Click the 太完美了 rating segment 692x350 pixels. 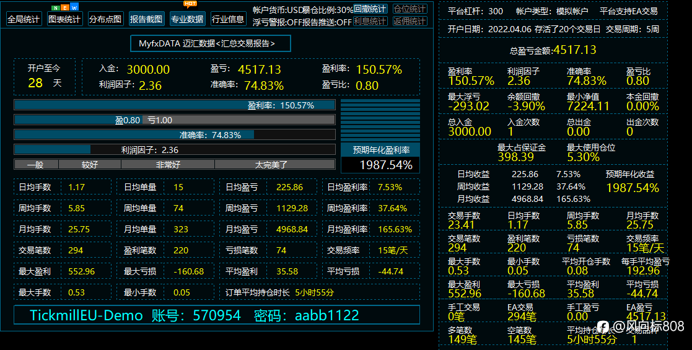pyautogui.click(x=274, y=165)
